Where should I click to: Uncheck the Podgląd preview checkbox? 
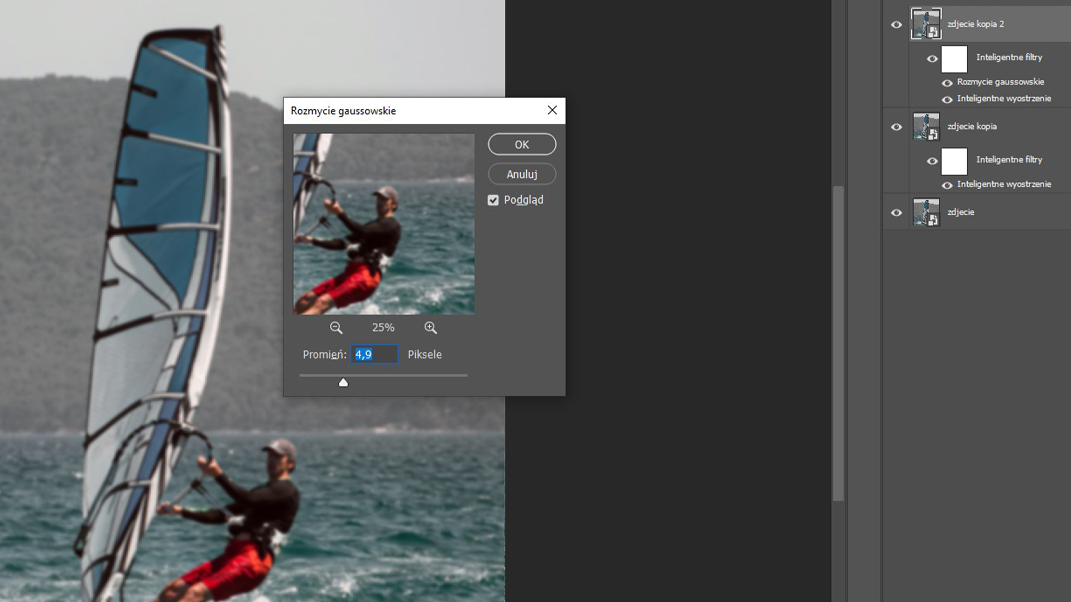point(493,200)
